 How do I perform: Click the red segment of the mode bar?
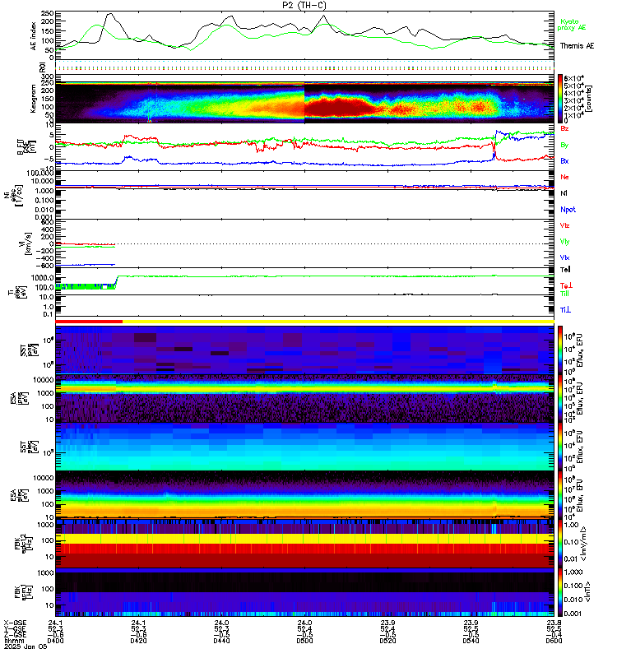[89, 322]
